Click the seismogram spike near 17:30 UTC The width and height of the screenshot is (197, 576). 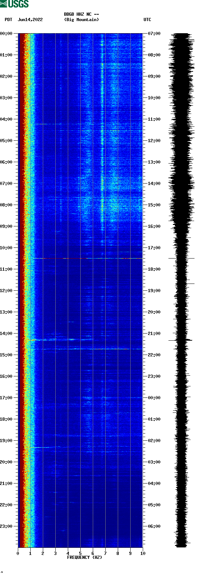[181, 258]
